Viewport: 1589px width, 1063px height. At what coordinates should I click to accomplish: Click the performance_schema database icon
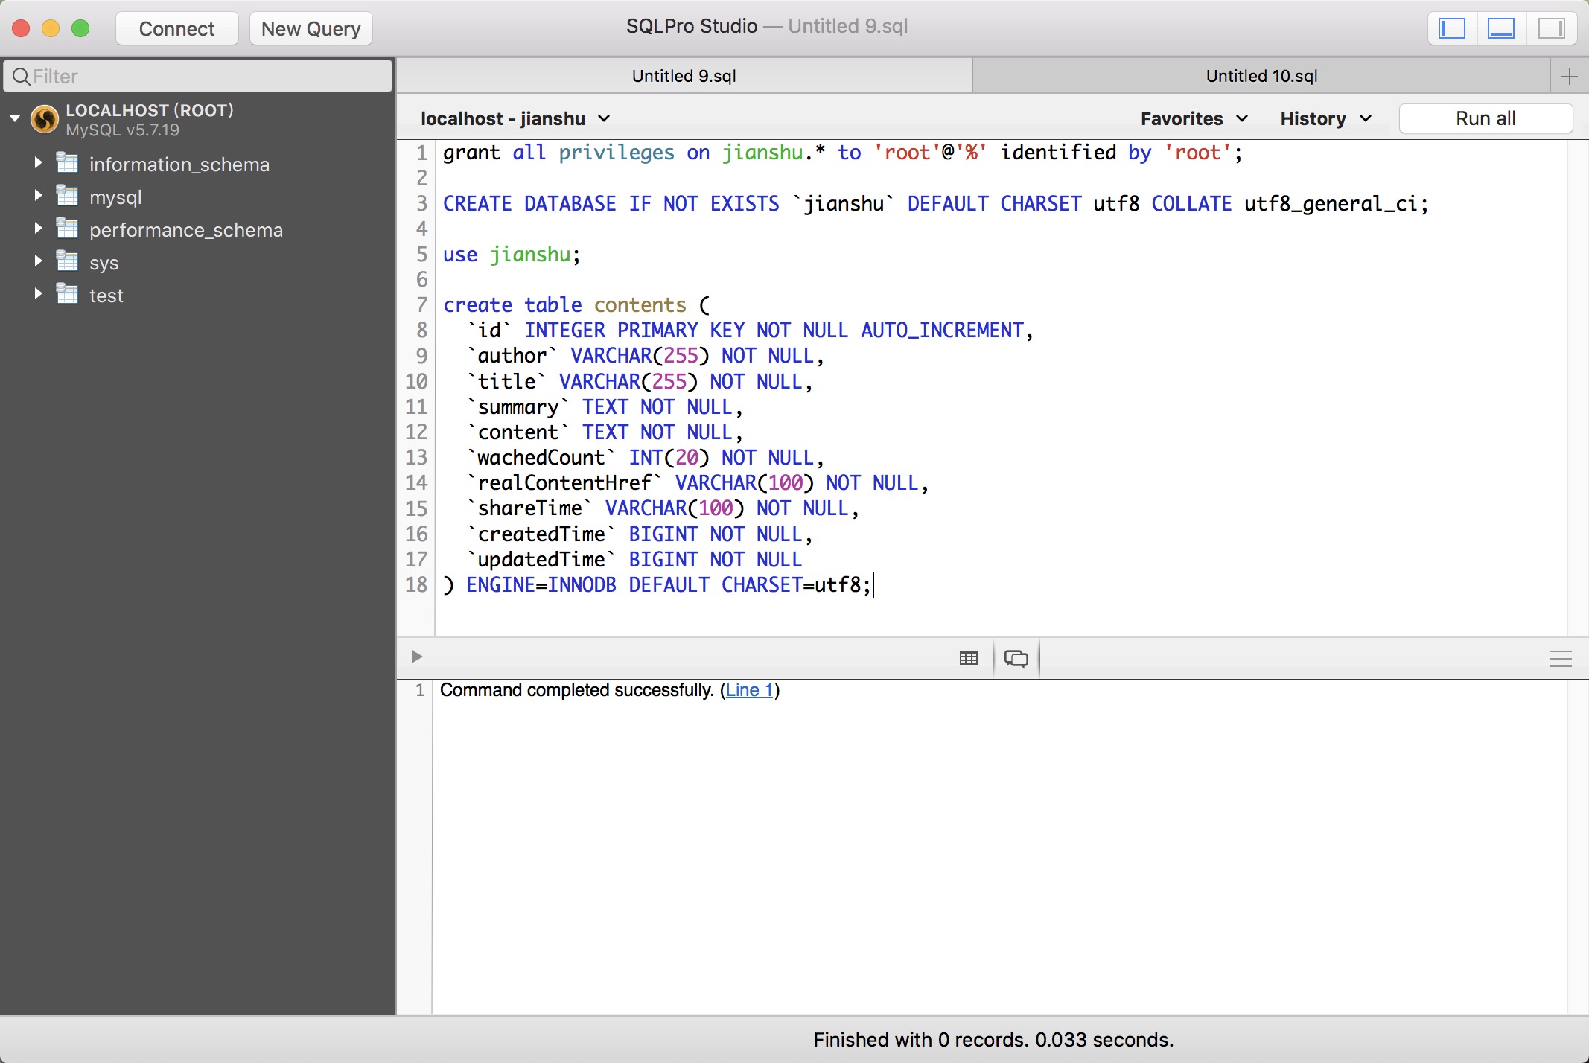pos(68,229)
